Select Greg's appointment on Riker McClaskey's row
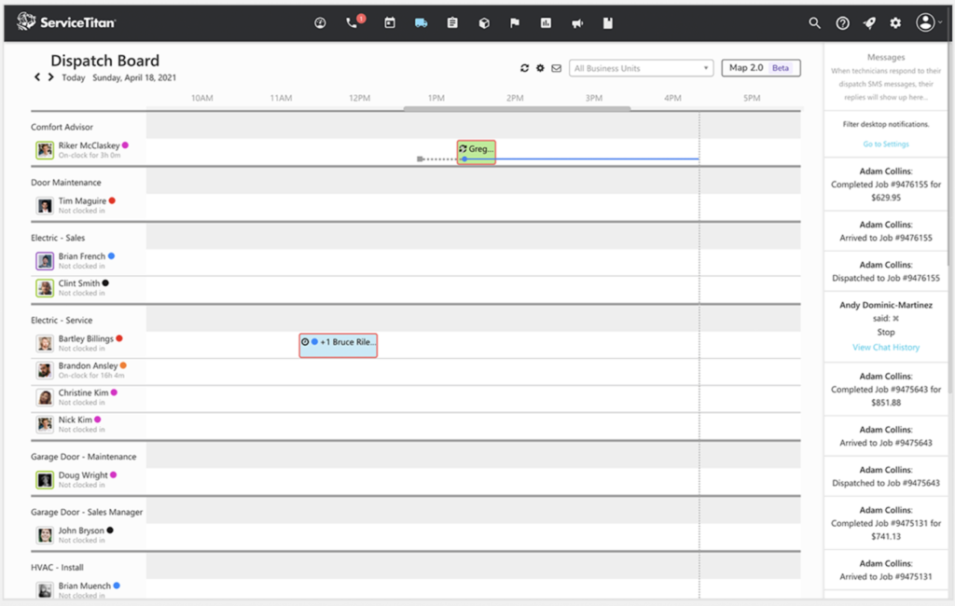The height and width of the screenshot is (606, 955). (476, 150)
